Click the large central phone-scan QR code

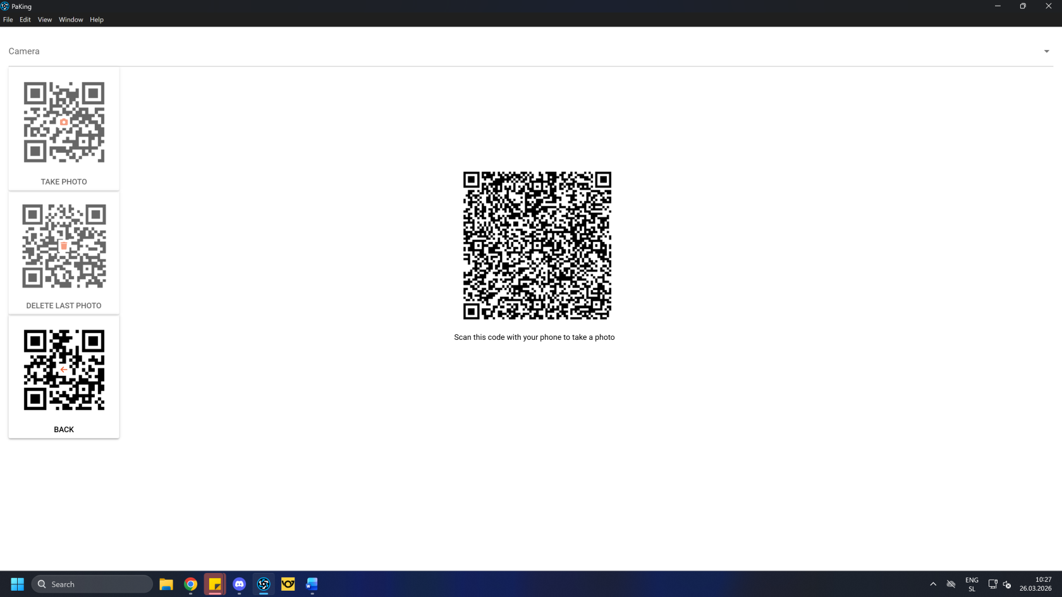[537, 245]
